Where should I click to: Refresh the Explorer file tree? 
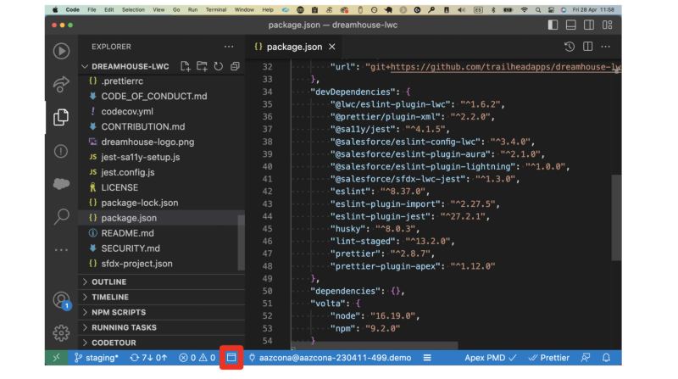point(219,66)
